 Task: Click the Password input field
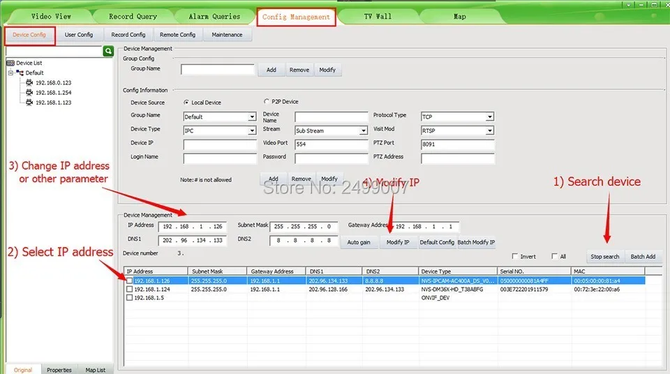click(x=331, y=158)
